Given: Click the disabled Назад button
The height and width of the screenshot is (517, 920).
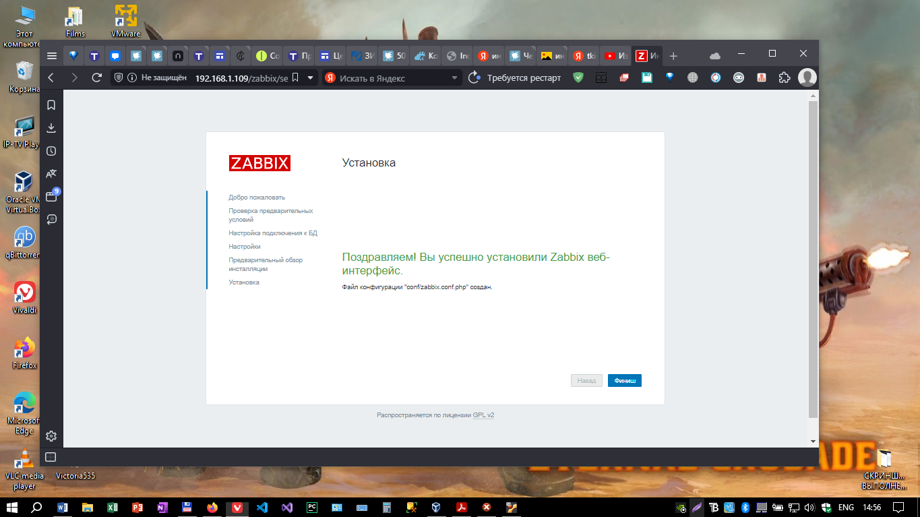Looking at the screenshot, I should pos(586,381).
